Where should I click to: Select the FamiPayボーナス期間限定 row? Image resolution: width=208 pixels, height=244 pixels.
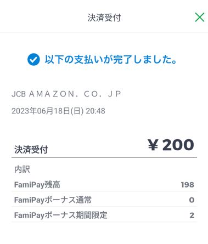click(x=104, y=215)
